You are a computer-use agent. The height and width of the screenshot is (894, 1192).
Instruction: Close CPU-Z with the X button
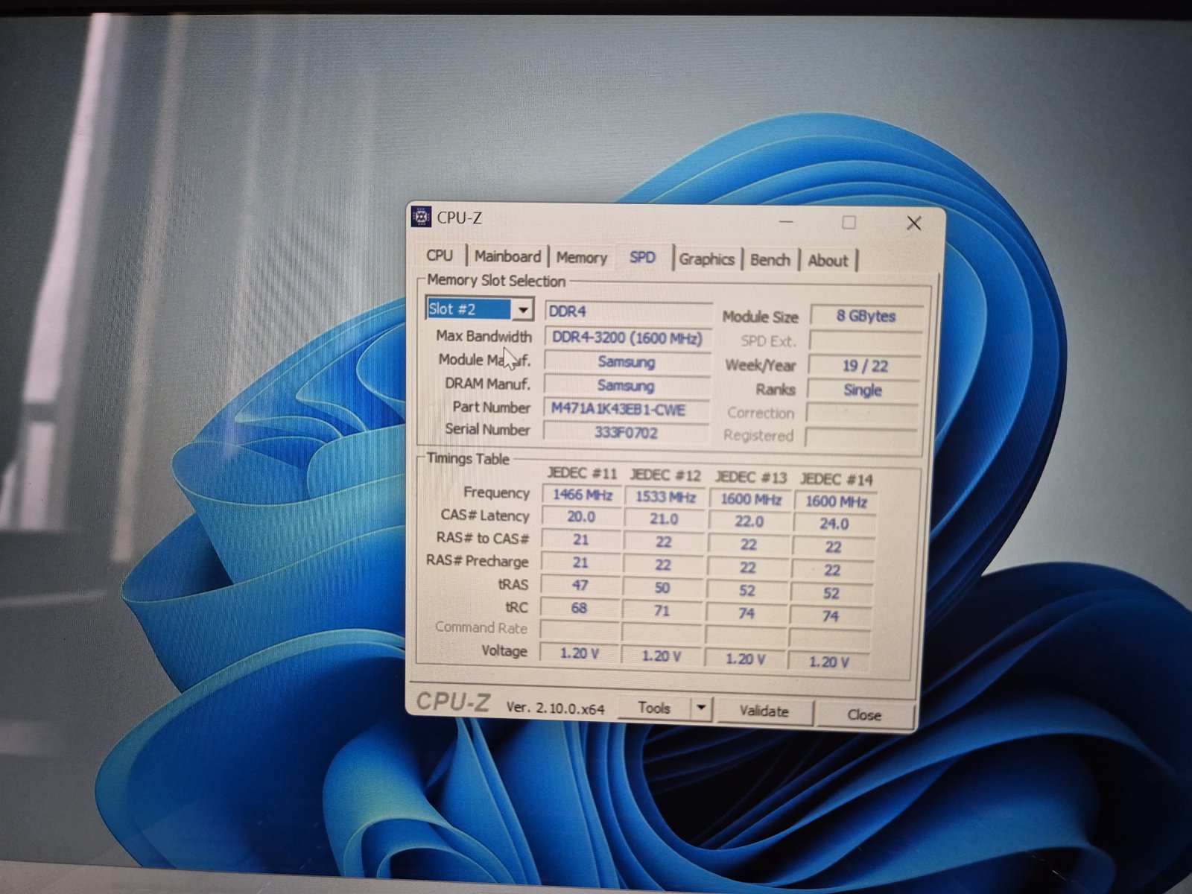pyautogui.click(x=914, y=223)
